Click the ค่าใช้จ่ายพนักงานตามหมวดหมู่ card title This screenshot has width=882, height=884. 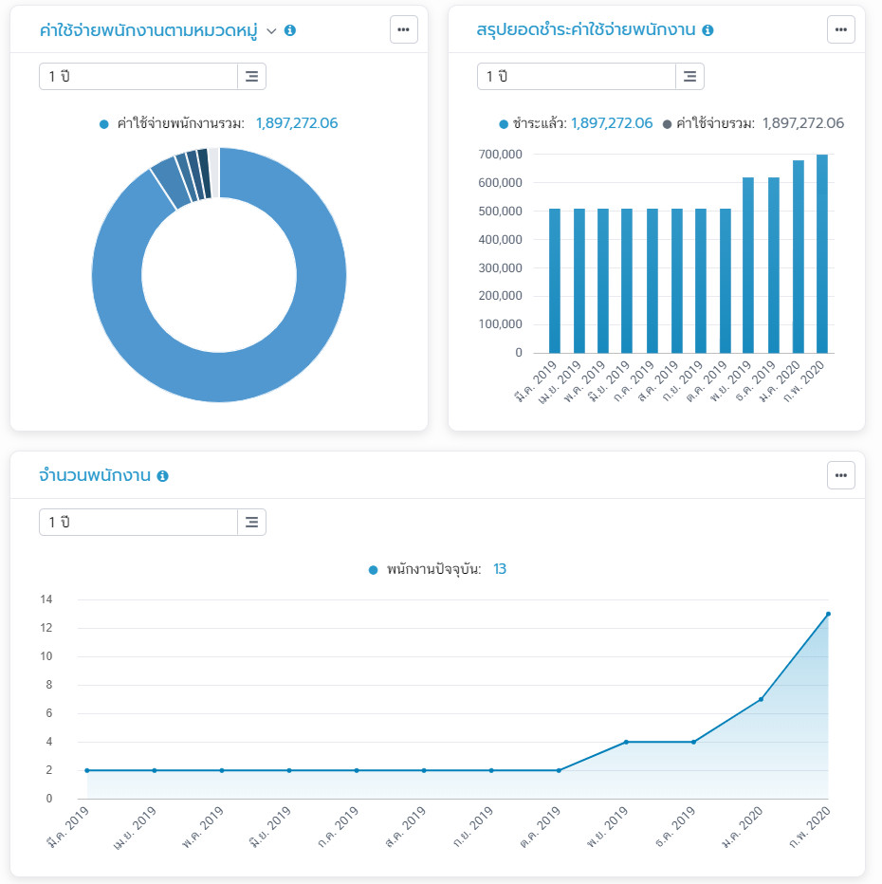(x=148, y=30)
